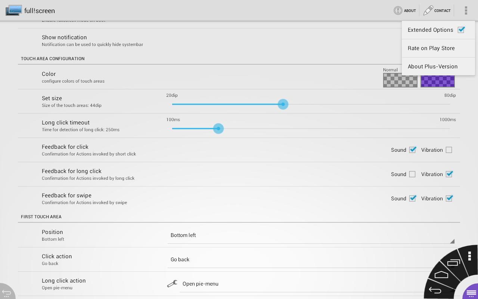Click wrench icon beside Open pie-menu
Screen dimensions: 478x299
pyautogui.click(x=172, y=284)
